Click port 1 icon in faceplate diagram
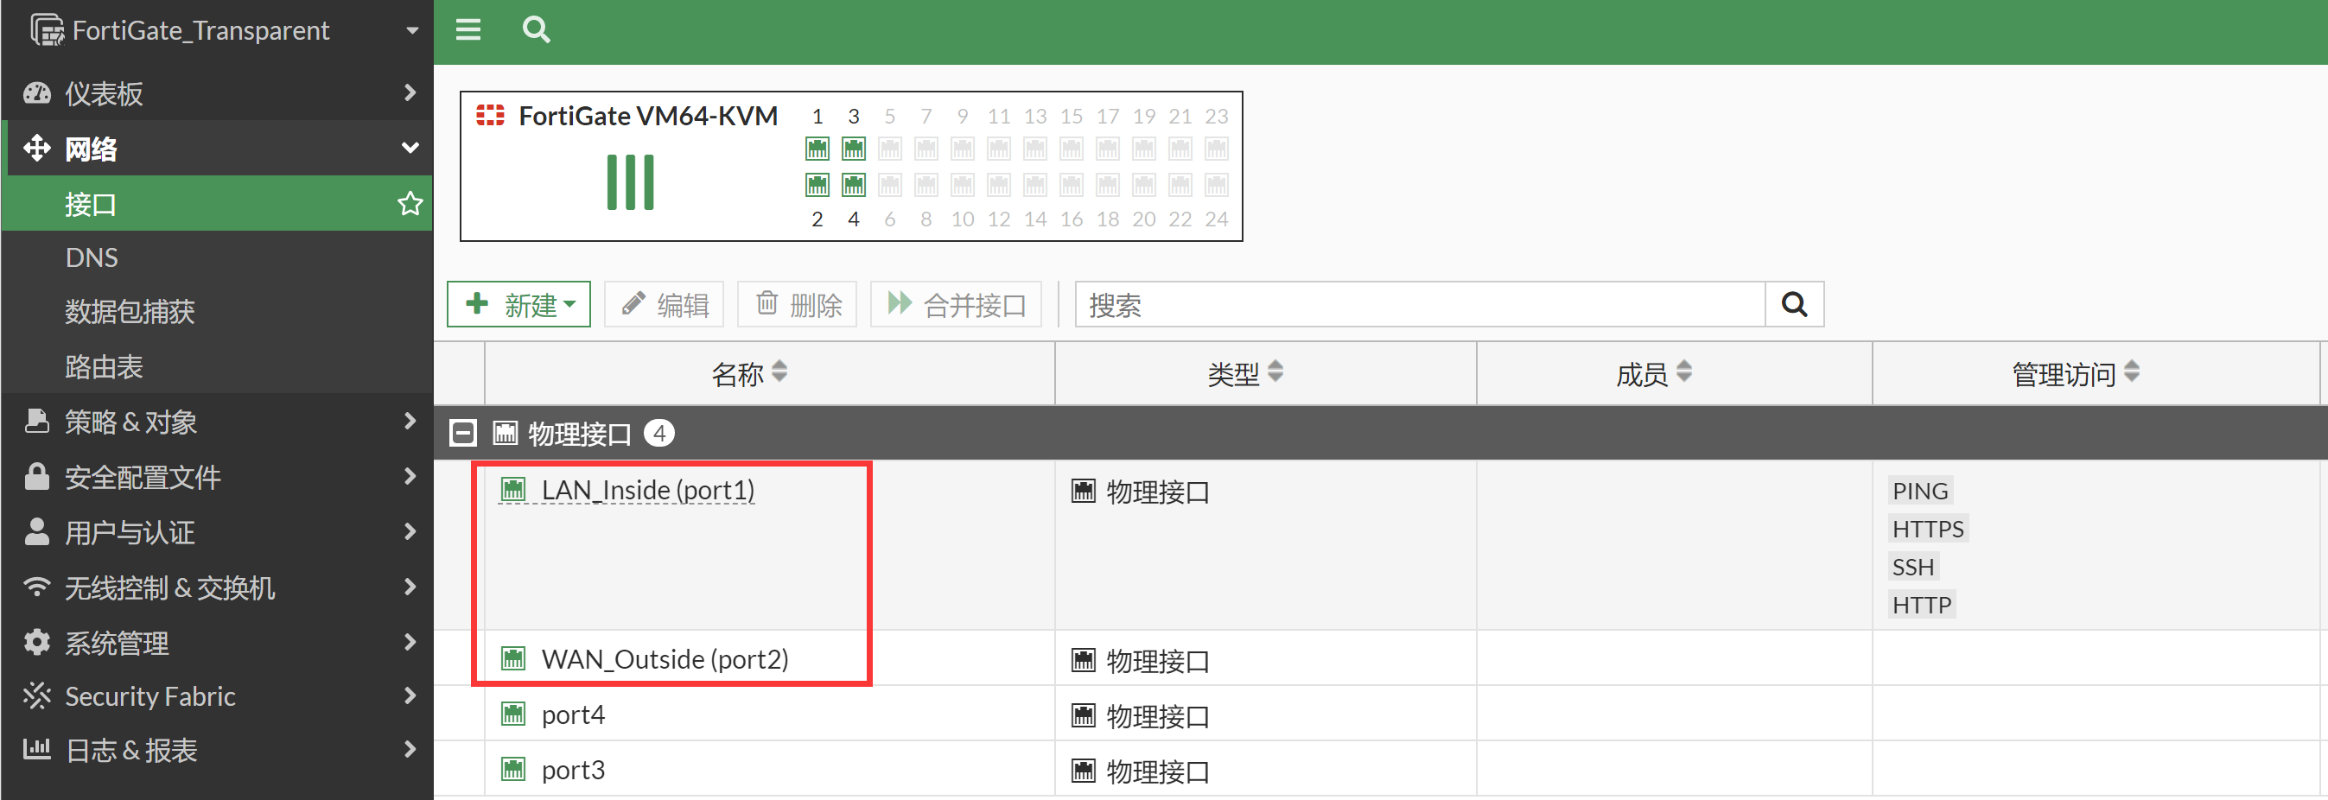This screenshot has height=800, width=2328. point(817,149)
